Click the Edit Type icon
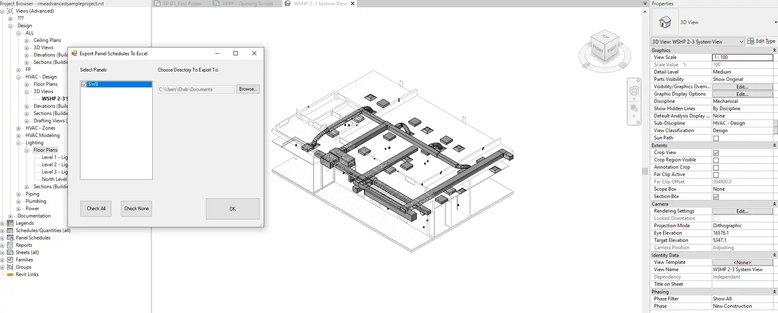The width and height of the screenshot is (778, 313). (x=751, y=41)
